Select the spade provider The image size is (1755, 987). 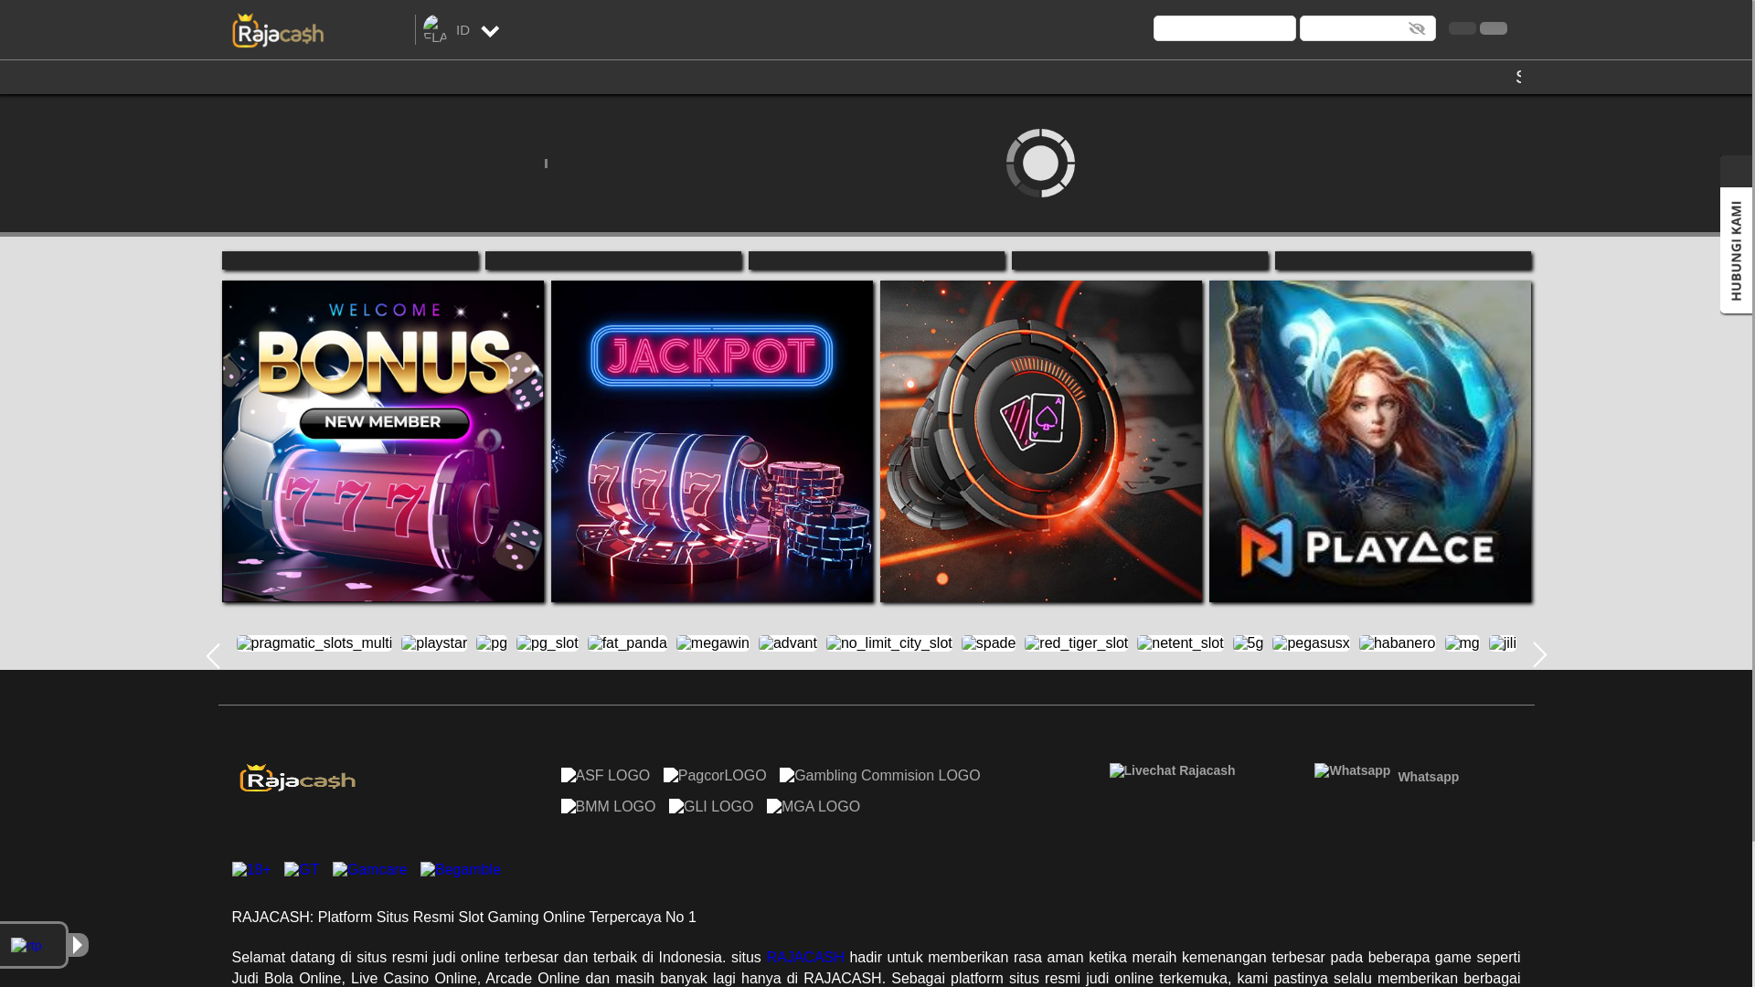click(989, 643)
